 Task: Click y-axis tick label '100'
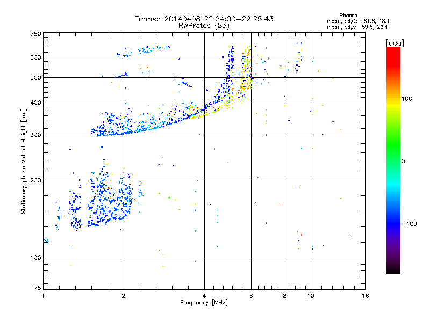(35, 258)
